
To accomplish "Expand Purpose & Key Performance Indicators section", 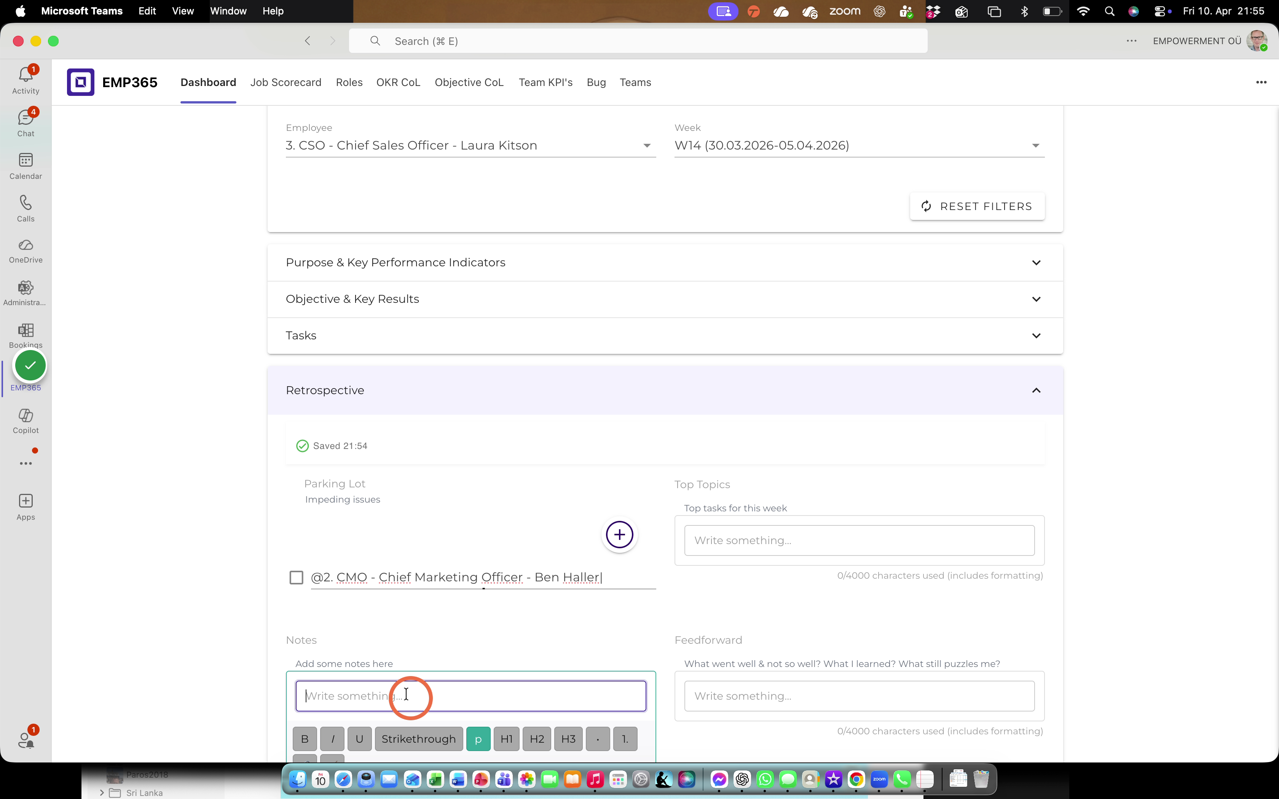I will [665, 263].
